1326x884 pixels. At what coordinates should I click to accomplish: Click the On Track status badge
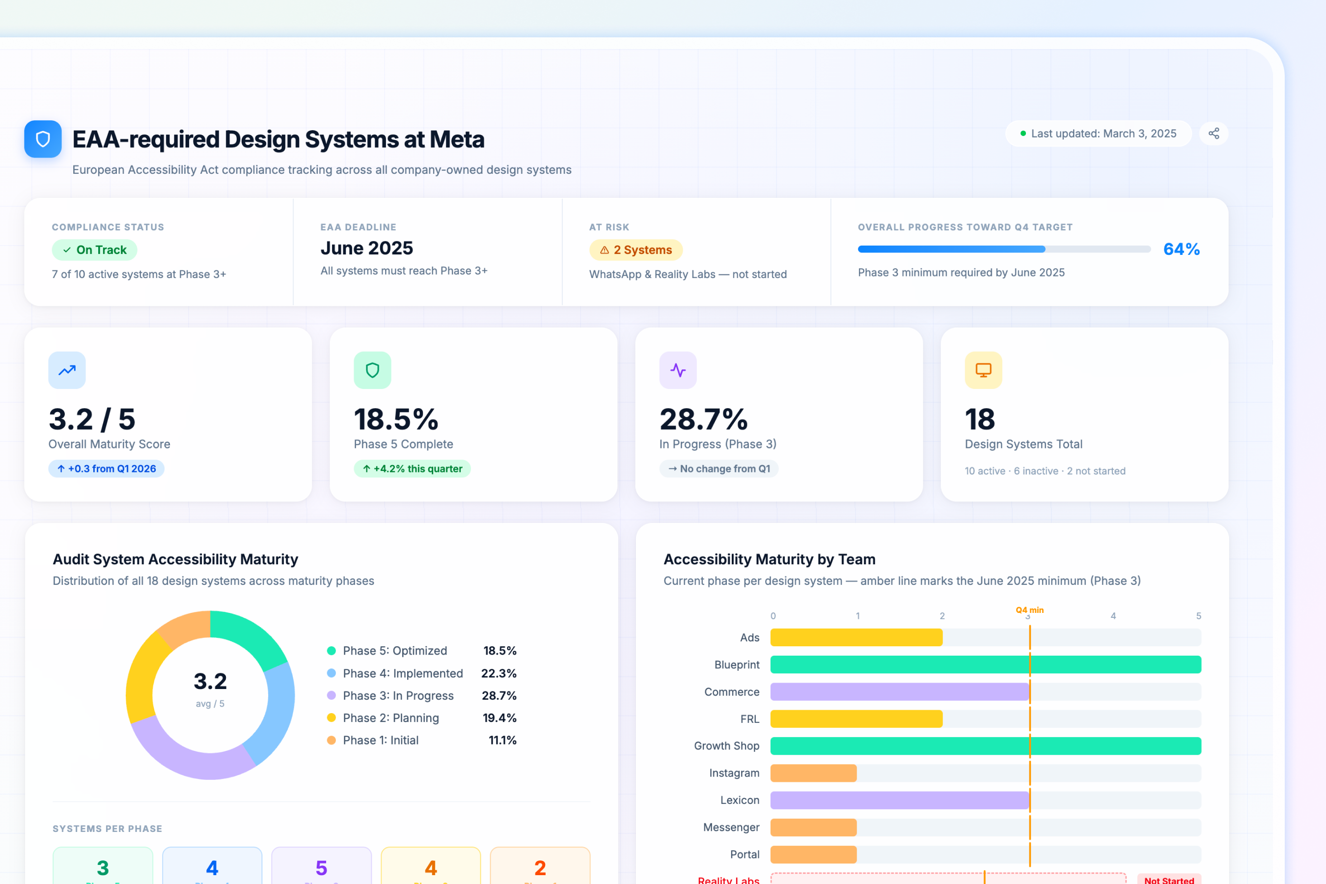point(95,250)
